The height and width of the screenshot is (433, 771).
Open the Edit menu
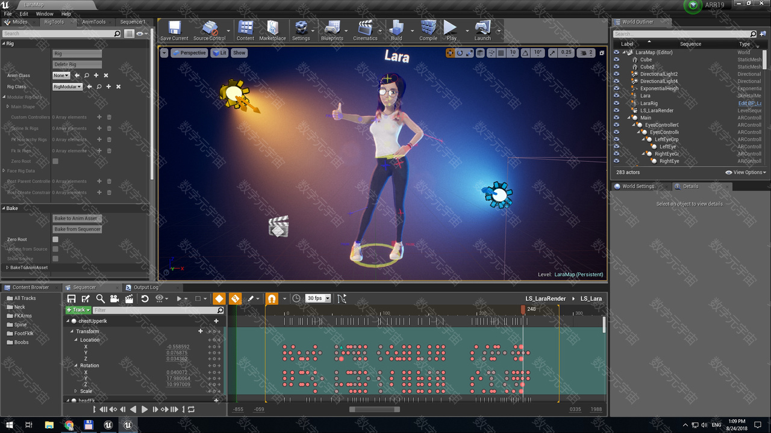pos(23,14)
